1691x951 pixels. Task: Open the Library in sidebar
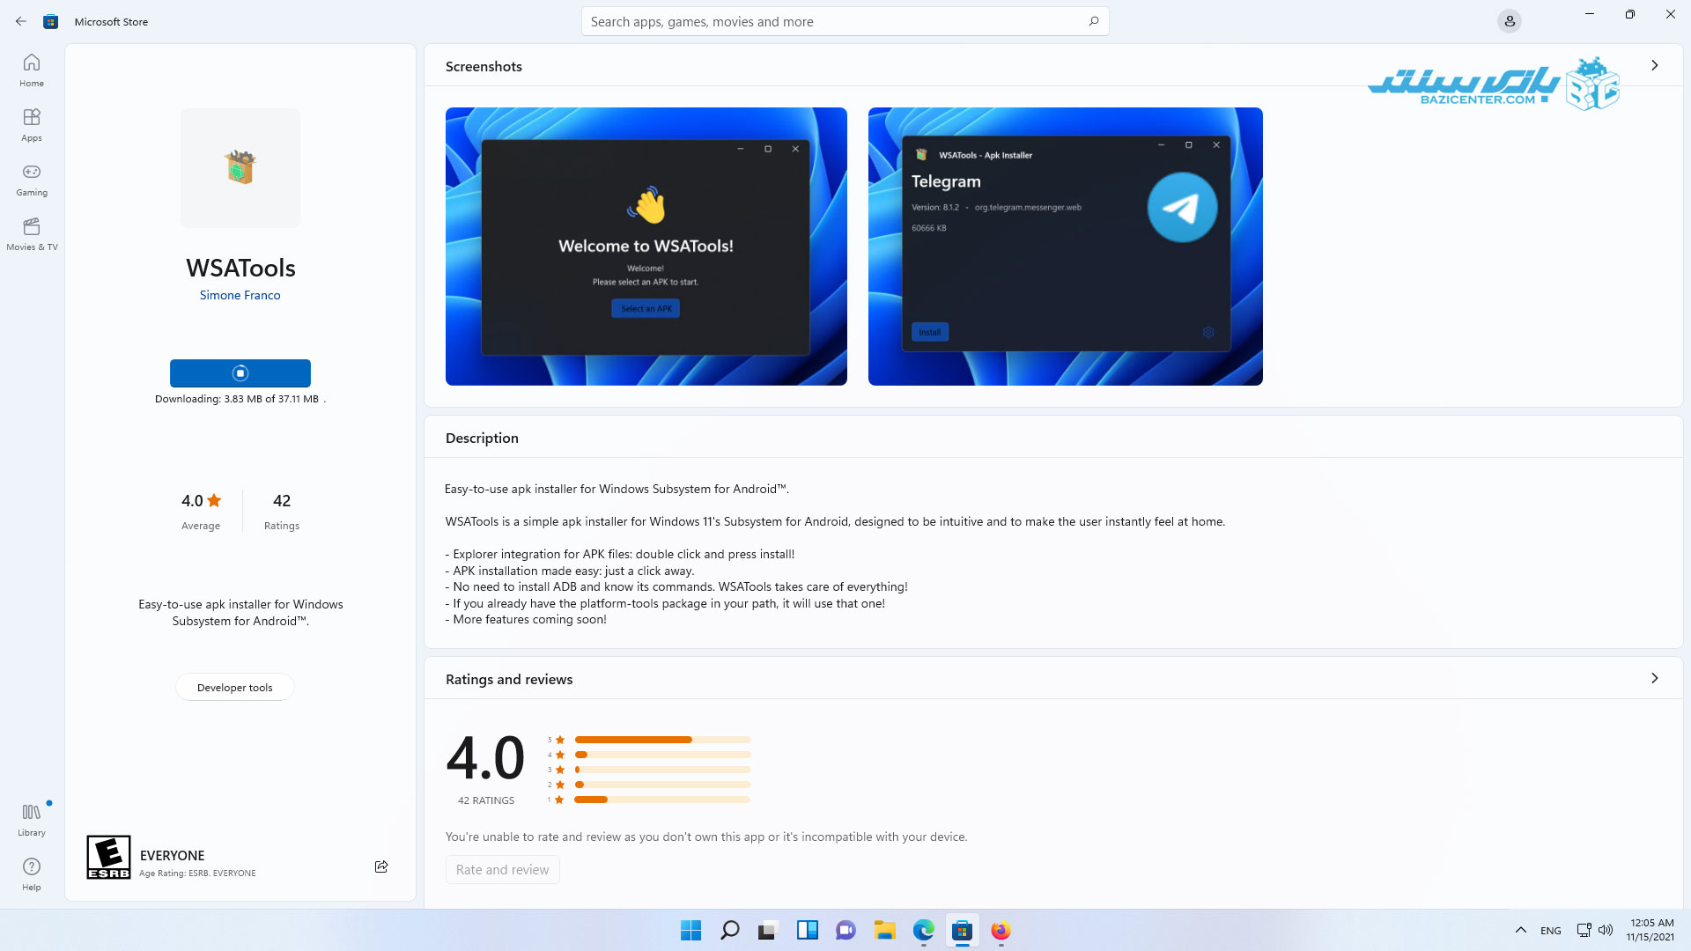32,819
